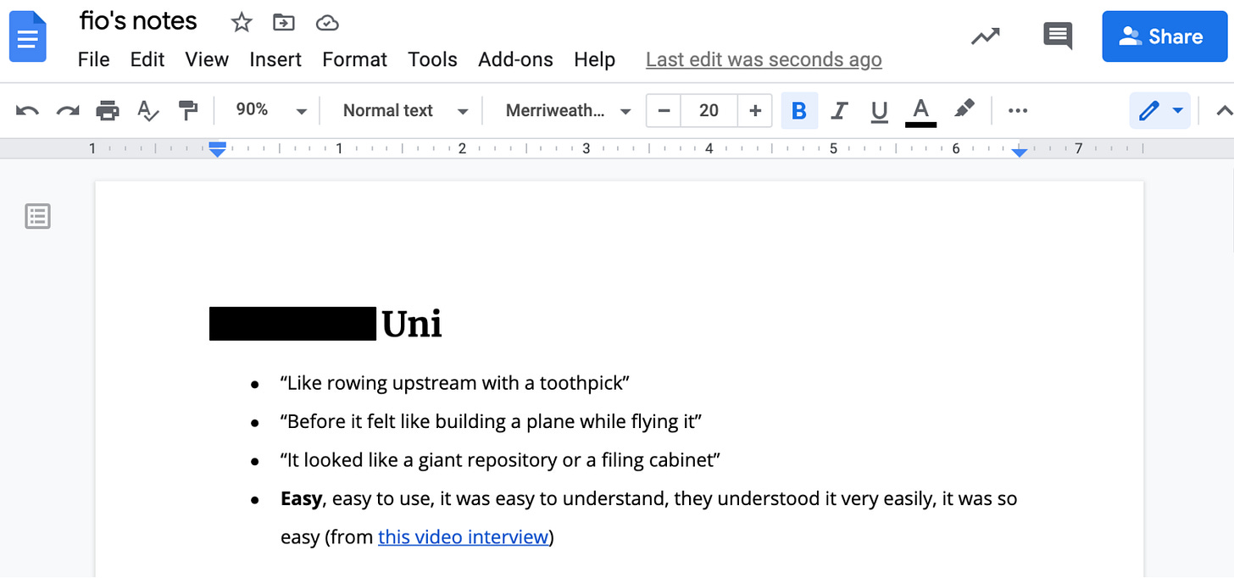Open the Format menu
The height and width of the screenshot is (578, 1234).
pyautogui.click(x=354, y=59)
